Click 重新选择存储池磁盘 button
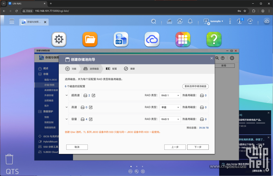The image size is (273, 176). [x=195, y=86]
